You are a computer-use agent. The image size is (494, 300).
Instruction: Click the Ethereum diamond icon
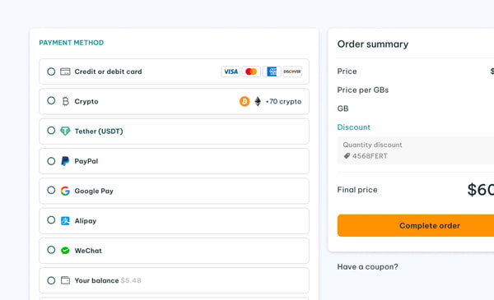(258, 101)
